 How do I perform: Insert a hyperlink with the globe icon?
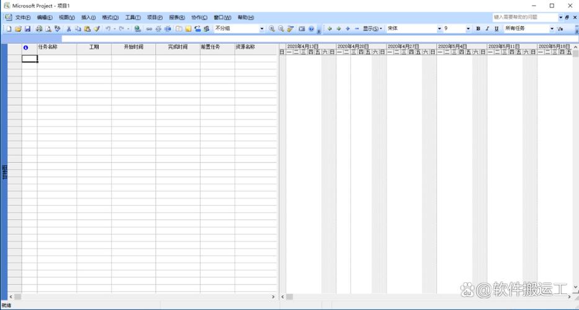pos(137,29)
